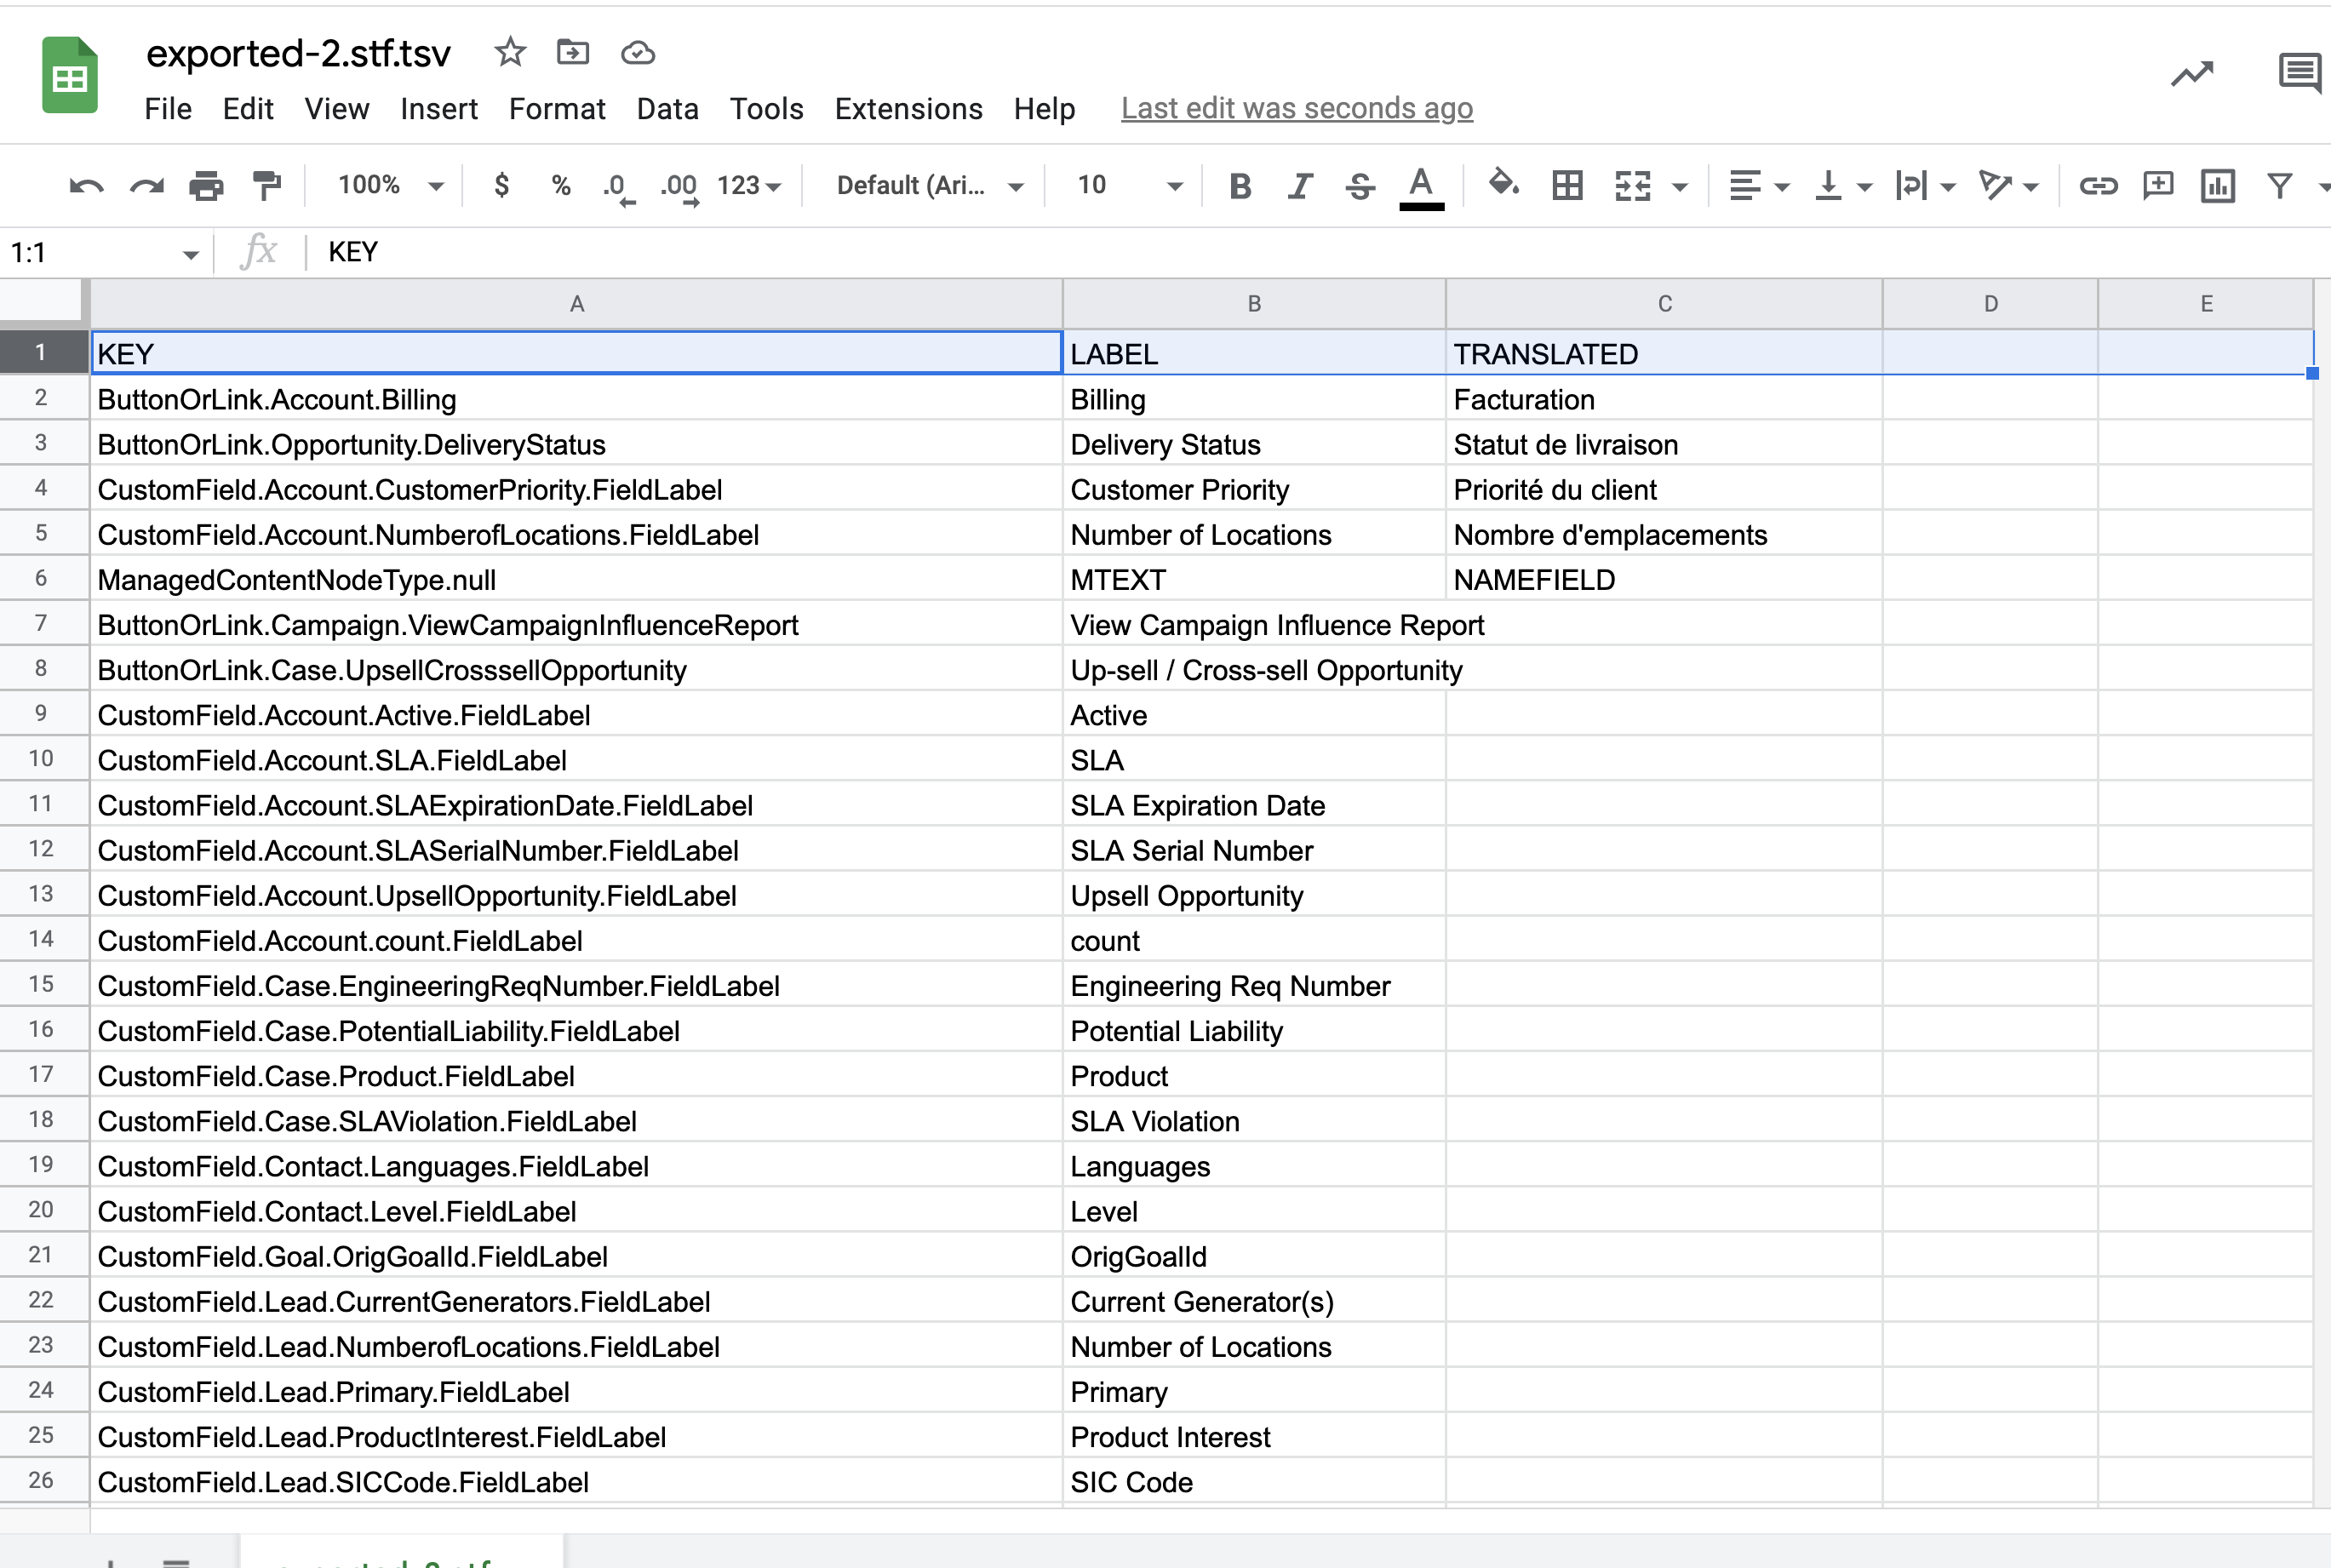
Task: Click the undo icon
Action: [x=86, y=186]
